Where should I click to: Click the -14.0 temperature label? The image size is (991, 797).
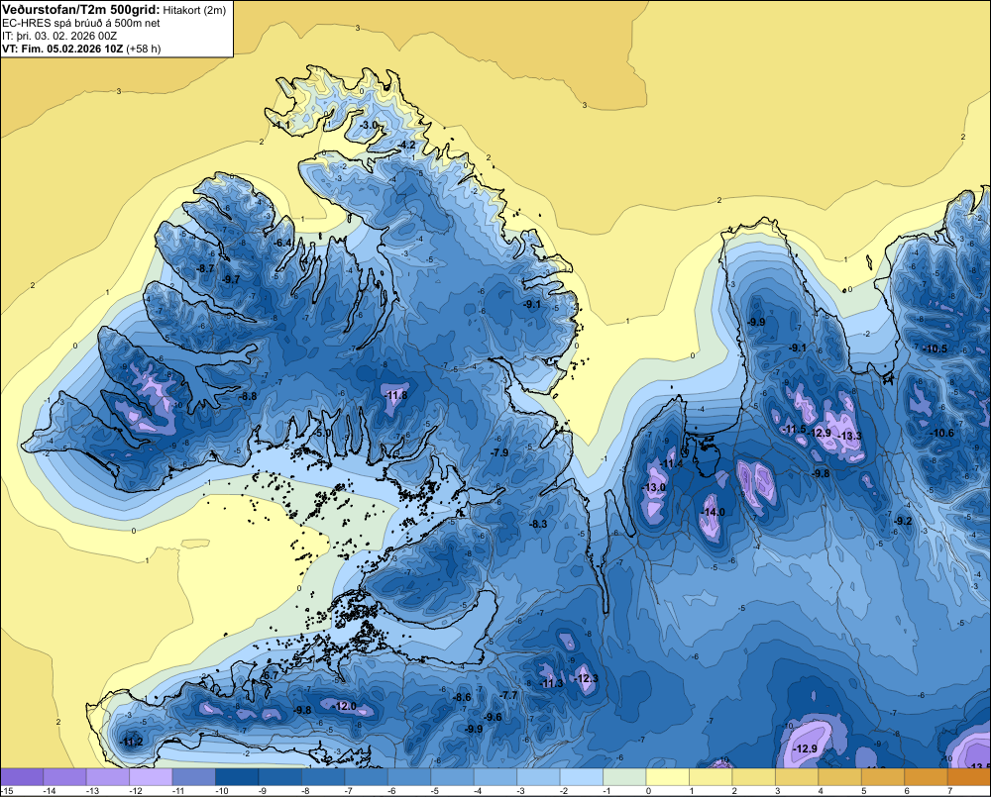click(x=713, y=512)
